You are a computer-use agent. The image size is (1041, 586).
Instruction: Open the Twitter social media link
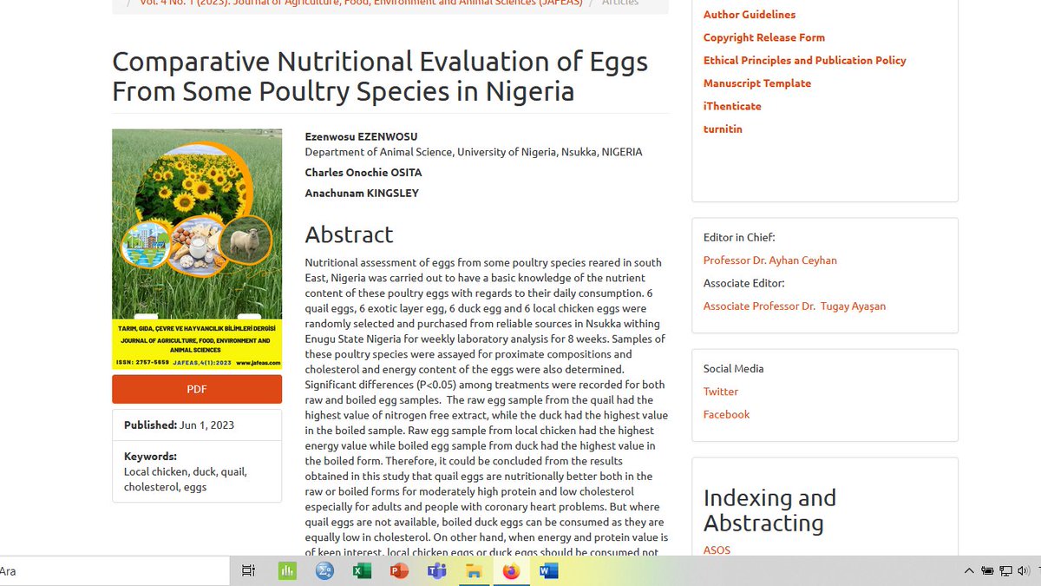(721, 392)
